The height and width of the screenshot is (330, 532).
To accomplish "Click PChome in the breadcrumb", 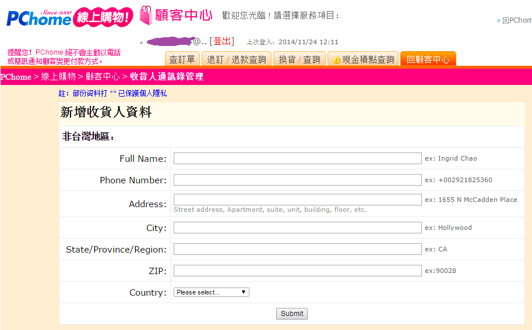I will 16,77.
